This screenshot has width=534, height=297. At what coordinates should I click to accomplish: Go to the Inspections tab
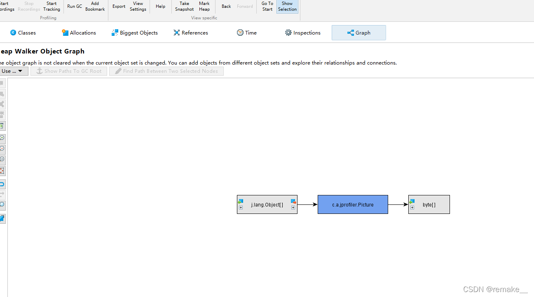pyautogui.click(x=303, y=32)
